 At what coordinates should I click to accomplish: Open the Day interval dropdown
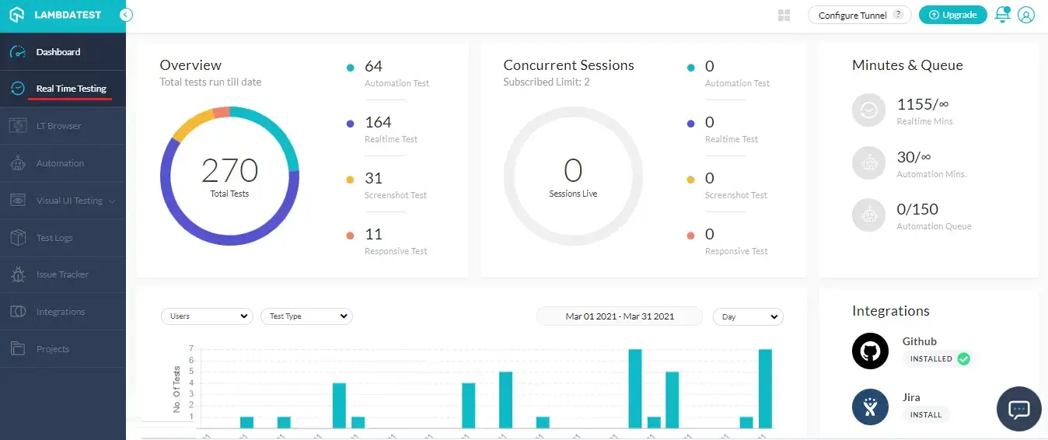pos(748,316)
